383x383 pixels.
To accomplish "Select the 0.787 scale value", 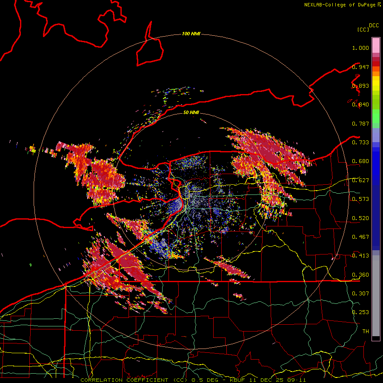I will pyautogui.click(x=360, y=123).
